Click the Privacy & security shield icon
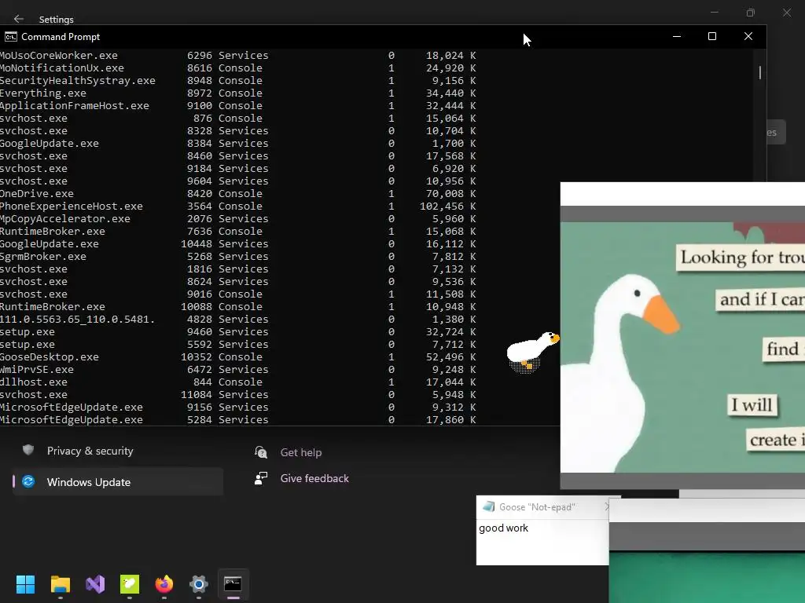Screen dimensions: 805x603 tap(28, 450)
